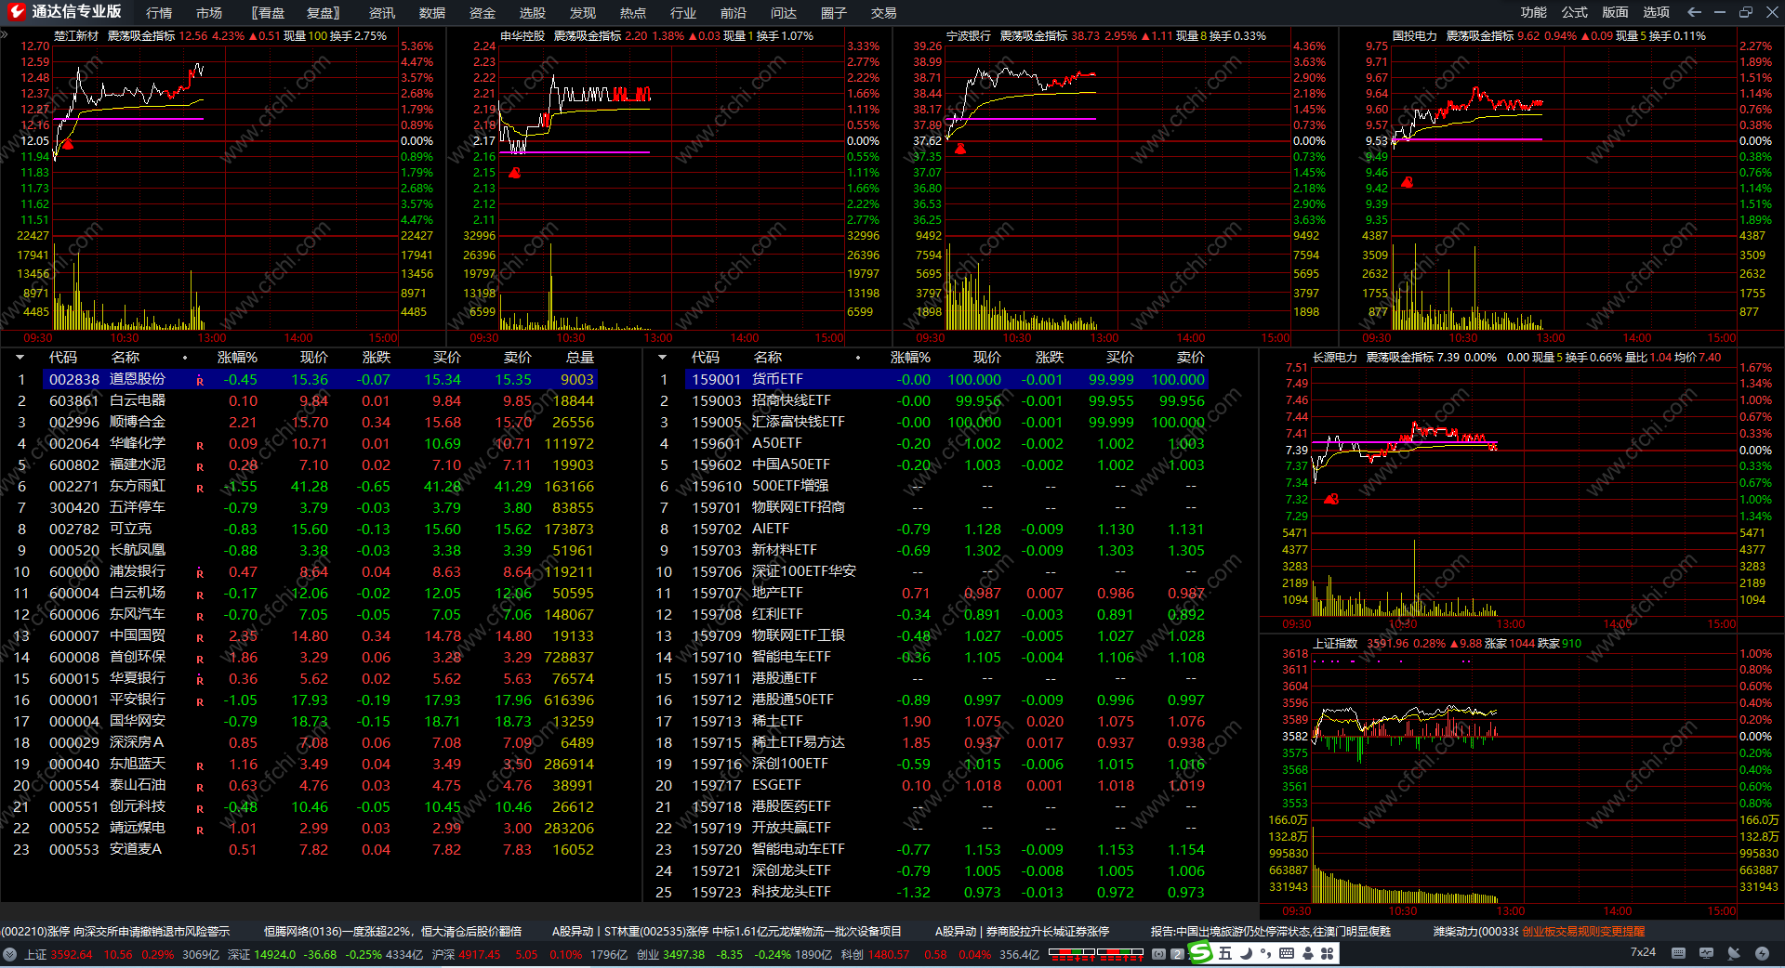
Task: Open the 市场 menu
Action: click(209, 13)
